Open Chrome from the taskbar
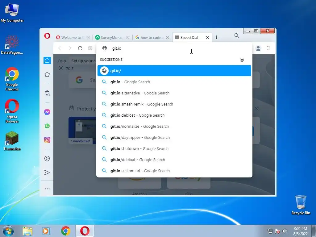The image size is (316, 237). [66, 231]
